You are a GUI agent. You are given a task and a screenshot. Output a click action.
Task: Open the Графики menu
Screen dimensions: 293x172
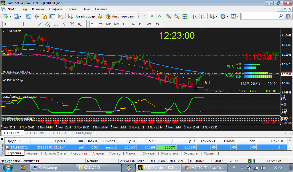click(x=55, y=9)
